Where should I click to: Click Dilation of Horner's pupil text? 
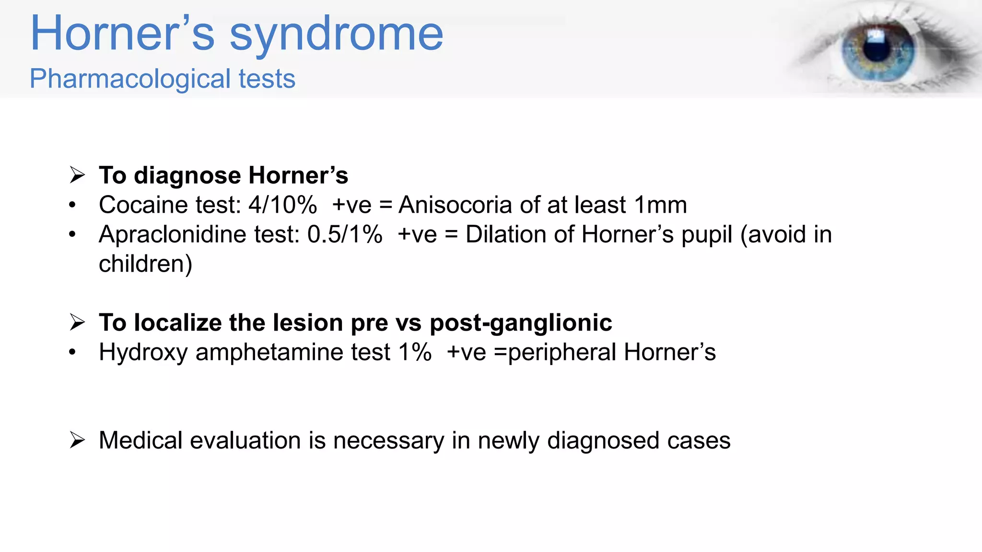click(x=599, y=235)
